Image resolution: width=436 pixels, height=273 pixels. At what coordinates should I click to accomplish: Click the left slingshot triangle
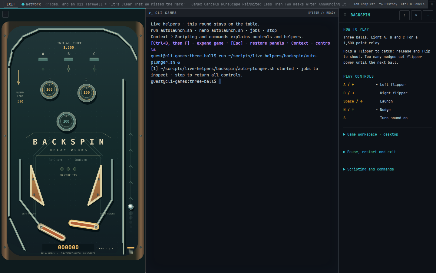coord(36,185)
